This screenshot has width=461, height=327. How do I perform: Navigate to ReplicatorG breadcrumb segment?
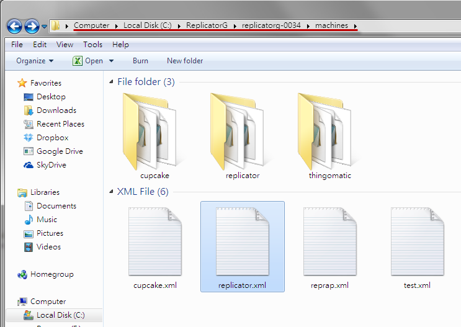pos(207,25)
